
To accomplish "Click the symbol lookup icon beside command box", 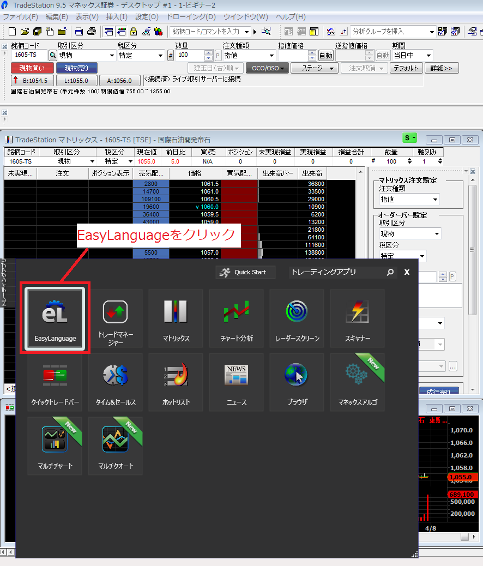I will 267,32.
